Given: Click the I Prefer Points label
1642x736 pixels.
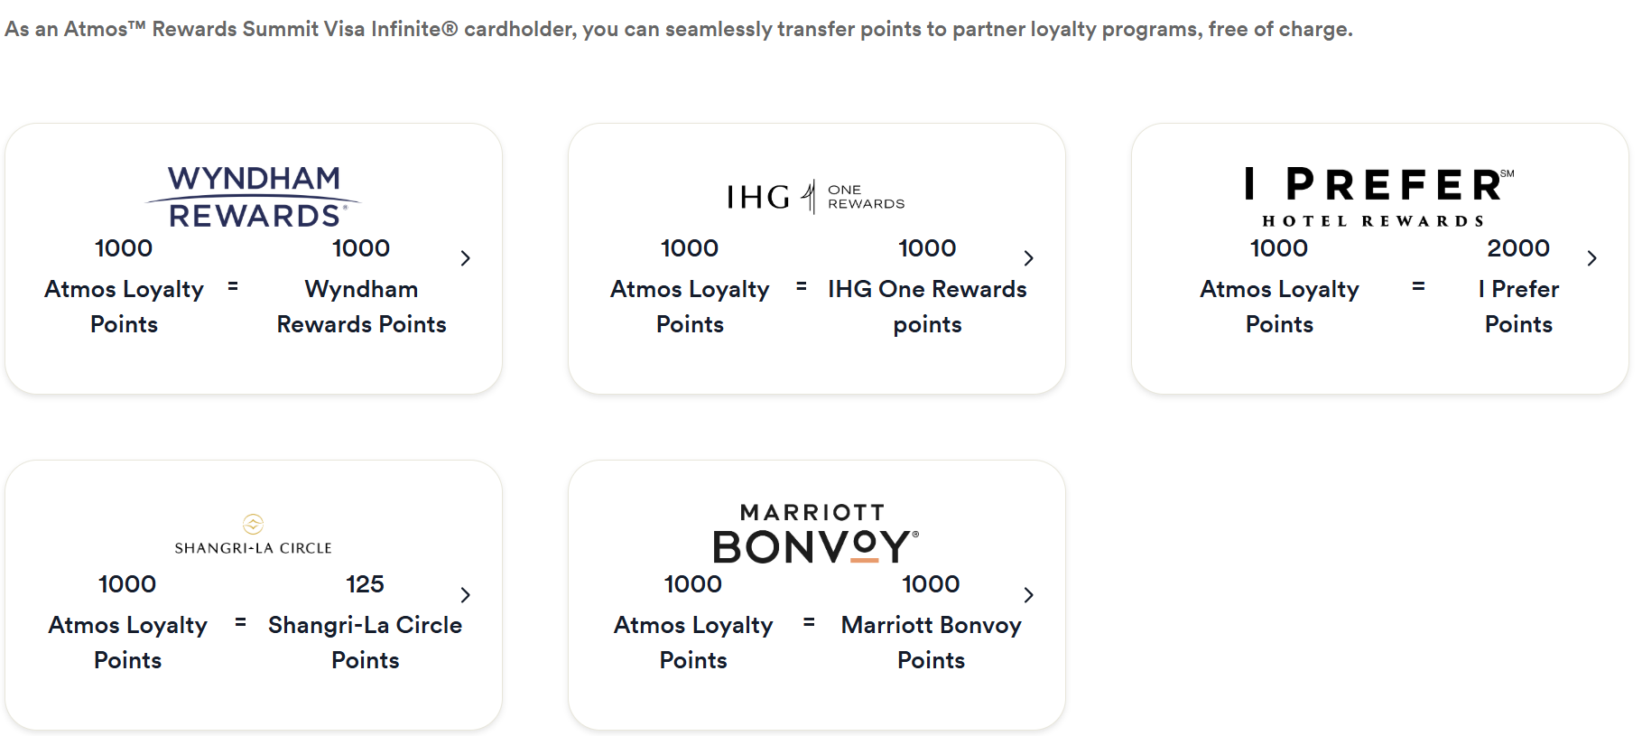Looking at the screenshot, I should pos(1519,306).
